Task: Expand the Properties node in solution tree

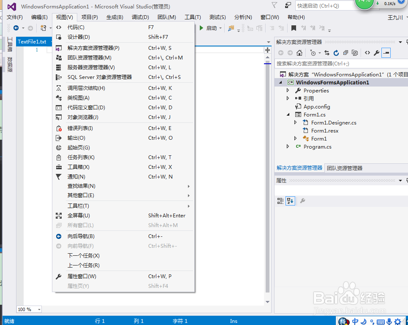Action: 288,90
